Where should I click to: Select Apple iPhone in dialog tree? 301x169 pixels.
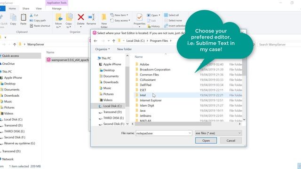(112, 64)
